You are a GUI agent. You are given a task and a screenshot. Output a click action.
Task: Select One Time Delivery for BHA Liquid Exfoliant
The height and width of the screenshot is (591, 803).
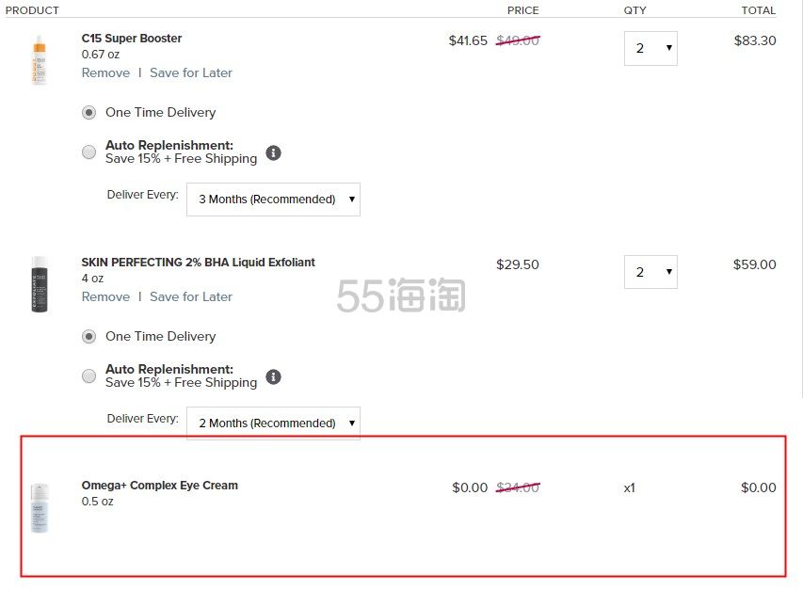(88, 337)
